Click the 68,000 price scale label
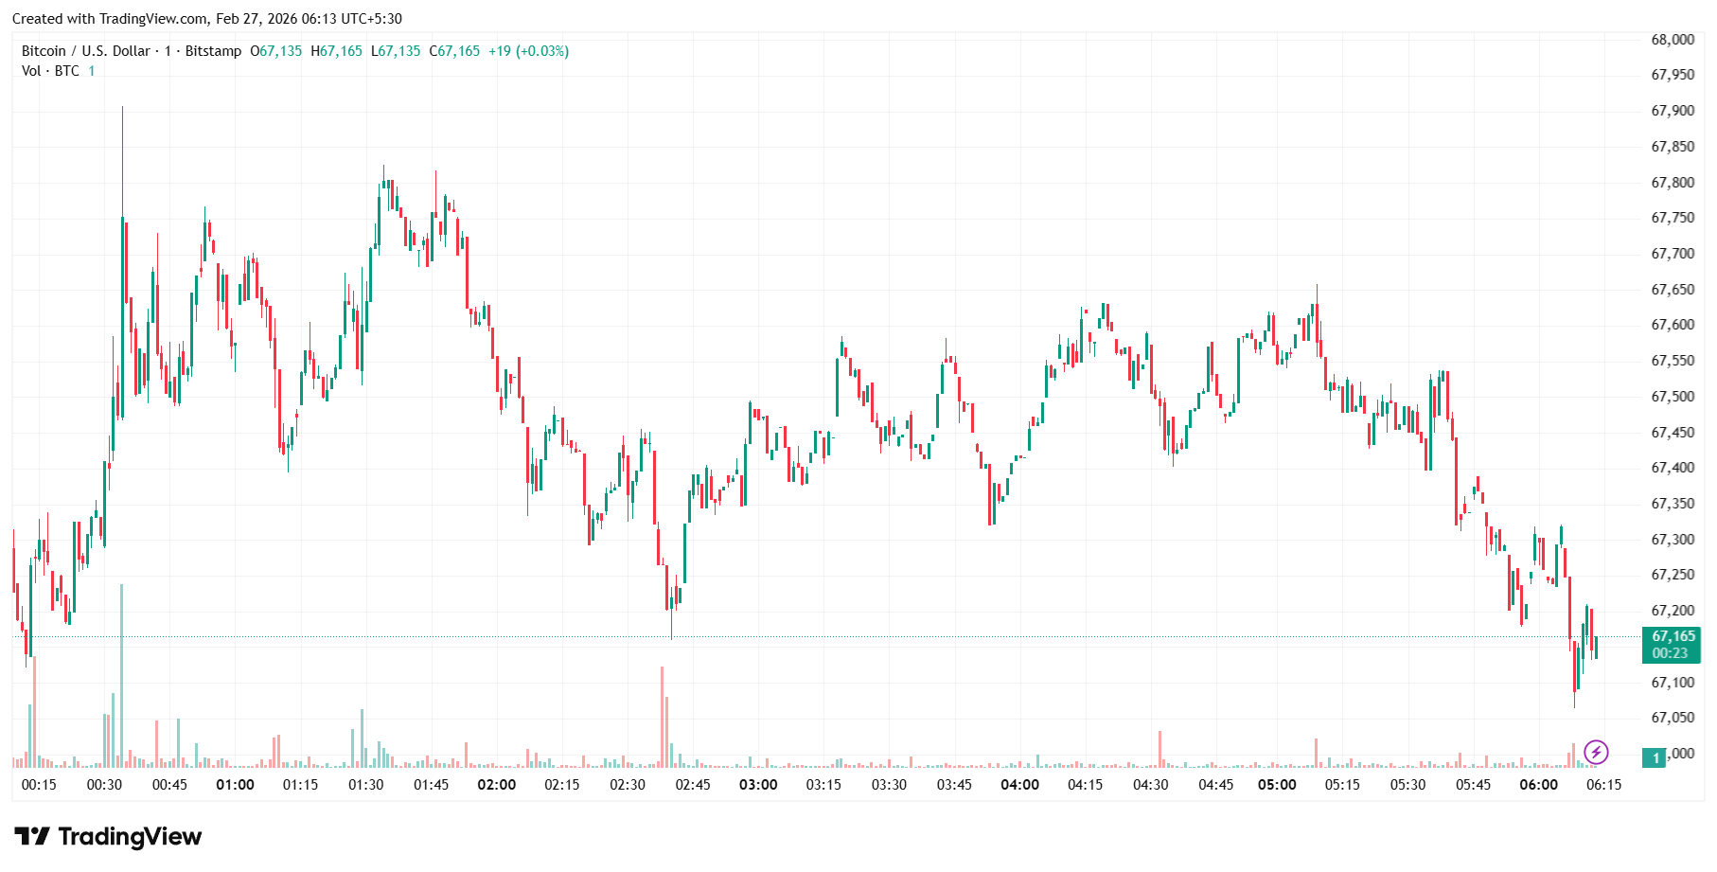 [1673, 40]
